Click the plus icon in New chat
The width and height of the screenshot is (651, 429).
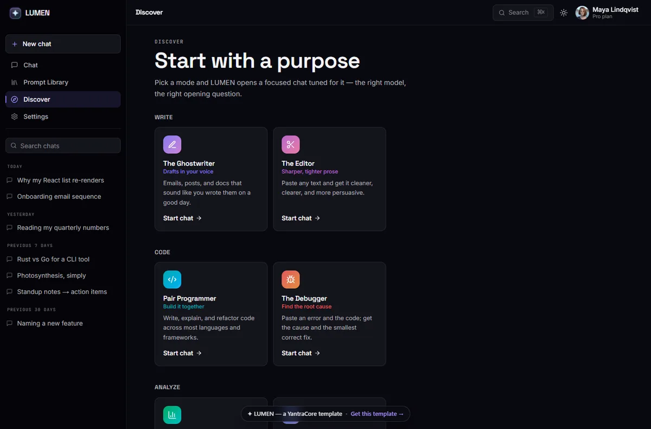point(15,44)
